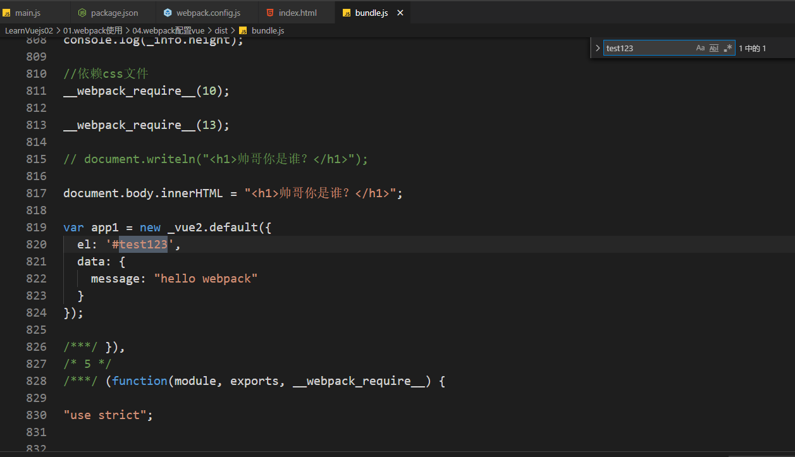The width and height of the screenshot is (795, 457).
Task: Go to the index.html tab
Action: tap(298, 13)
